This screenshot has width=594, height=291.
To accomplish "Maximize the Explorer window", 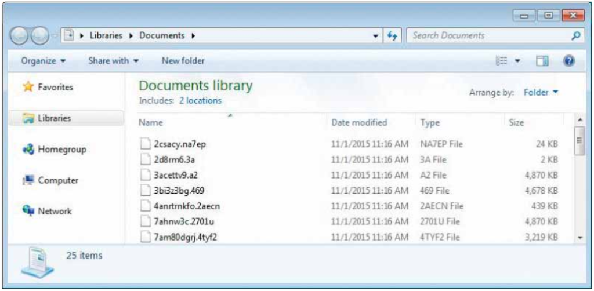I will pos(548,16).
